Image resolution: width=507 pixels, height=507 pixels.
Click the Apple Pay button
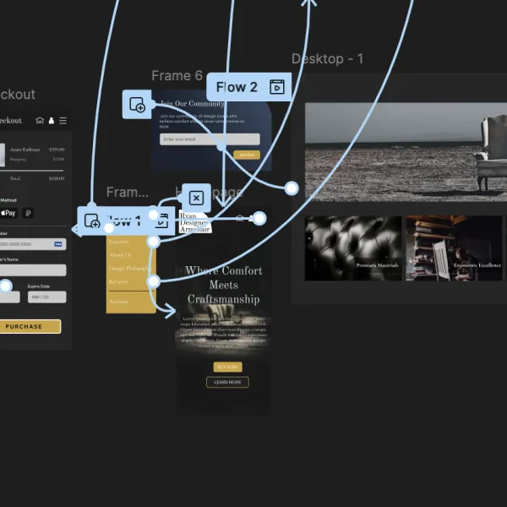pos(8,213)
